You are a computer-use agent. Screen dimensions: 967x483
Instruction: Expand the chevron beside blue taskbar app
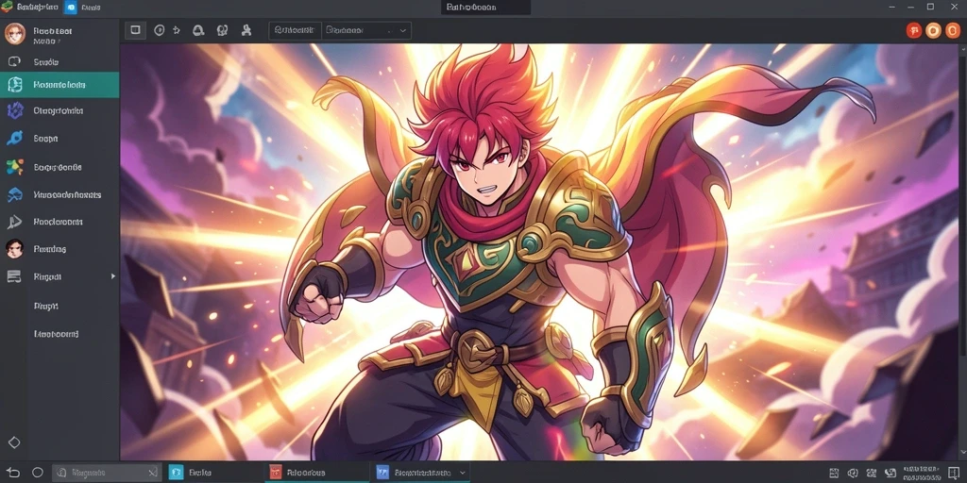(463, 473)
